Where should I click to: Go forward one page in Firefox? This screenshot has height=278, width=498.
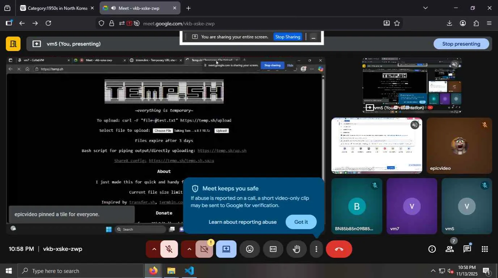tap(35, 23)
